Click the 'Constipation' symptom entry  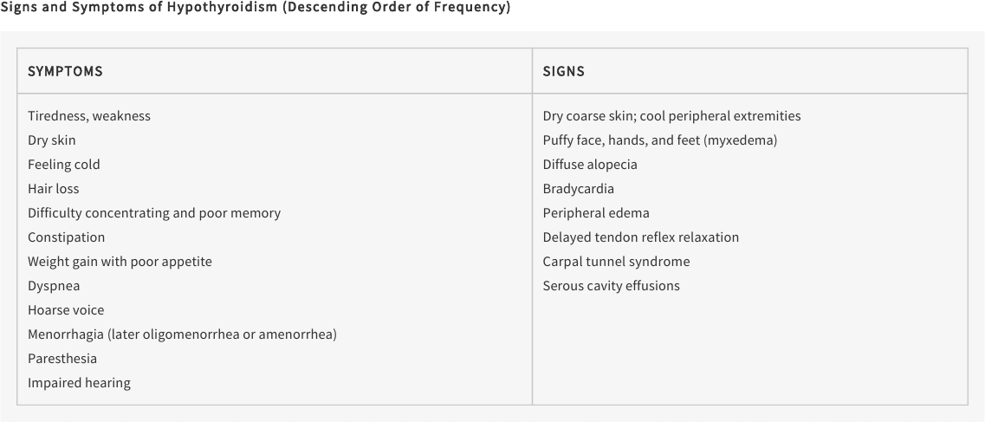coord(66,237)
